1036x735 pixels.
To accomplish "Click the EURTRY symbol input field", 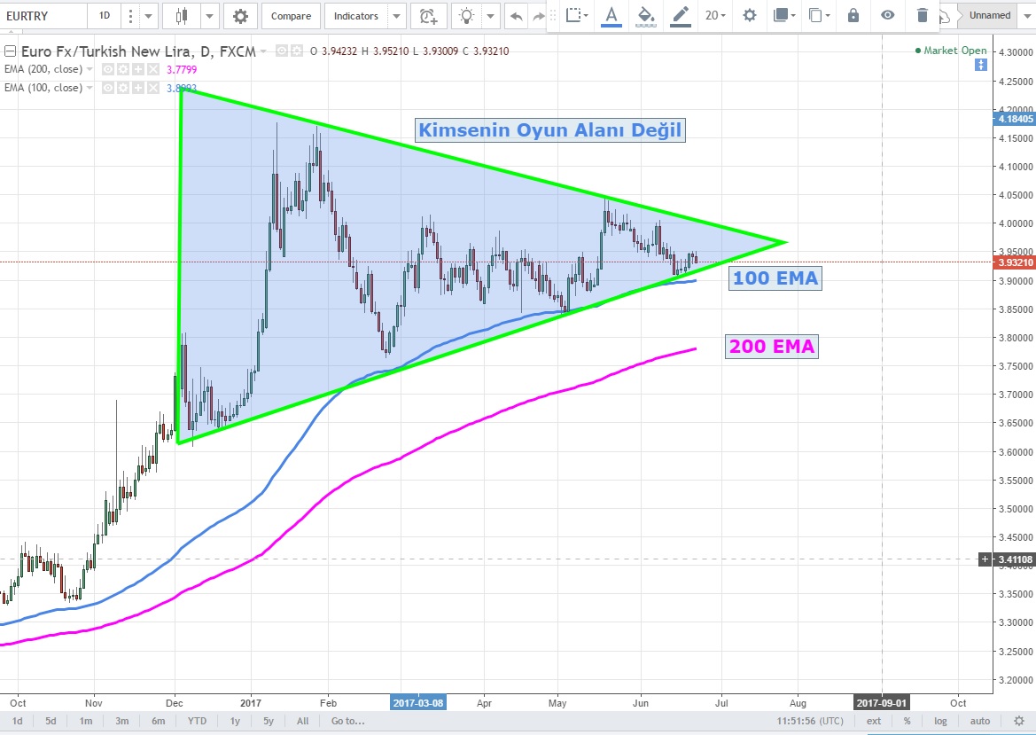I will [x=43, y=16].
